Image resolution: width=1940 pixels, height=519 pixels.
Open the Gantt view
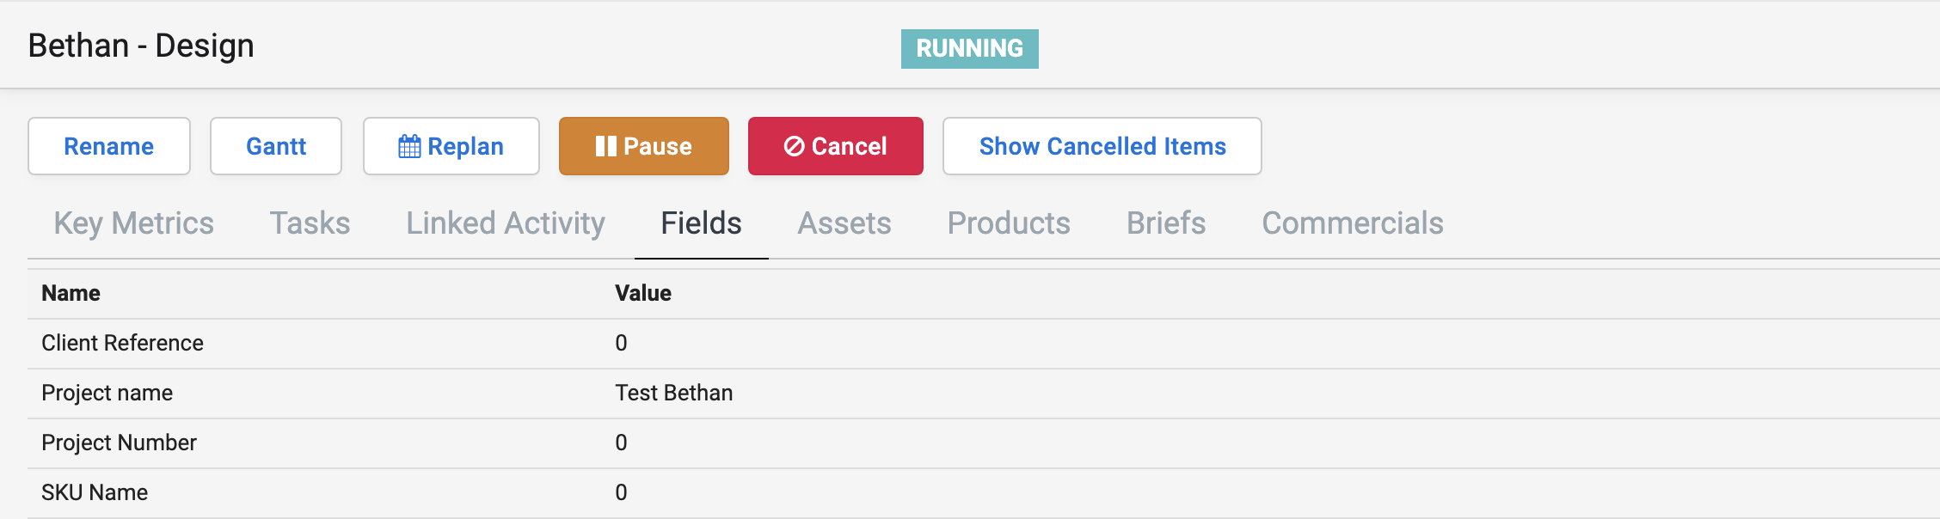click(x=276, y=146)
